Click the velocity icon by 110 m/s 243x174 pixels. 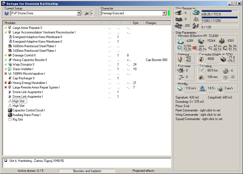(180, 88)
